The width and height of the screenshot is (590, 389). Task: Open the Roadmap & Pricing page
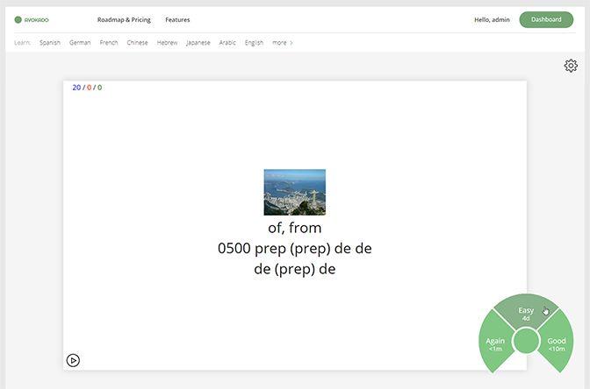125,19
